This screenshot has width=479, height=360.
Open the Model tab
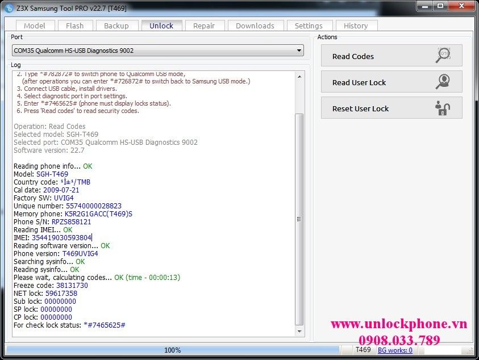[35, 26]
